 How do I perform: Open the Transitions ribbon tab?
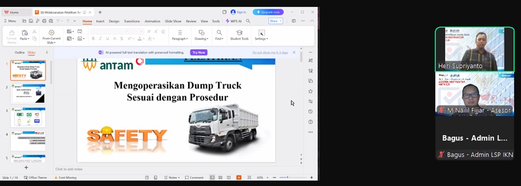(132, 21)
